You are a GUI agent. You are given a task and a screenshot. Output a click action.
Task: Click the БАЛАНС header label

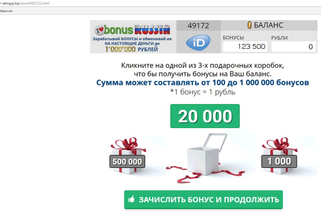pos(269,25)
